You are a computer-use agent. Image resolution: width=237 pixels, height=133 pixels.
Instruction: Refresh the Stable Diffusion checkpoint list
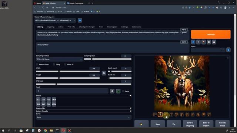click(80, 20)
